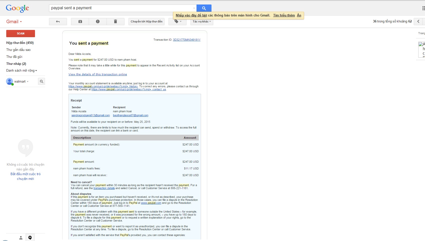Click the $11.17 USD fee amount
Image resolution: width=425 pixels, height=241 pixels.
pyautogui.click(x=191, y=169)
